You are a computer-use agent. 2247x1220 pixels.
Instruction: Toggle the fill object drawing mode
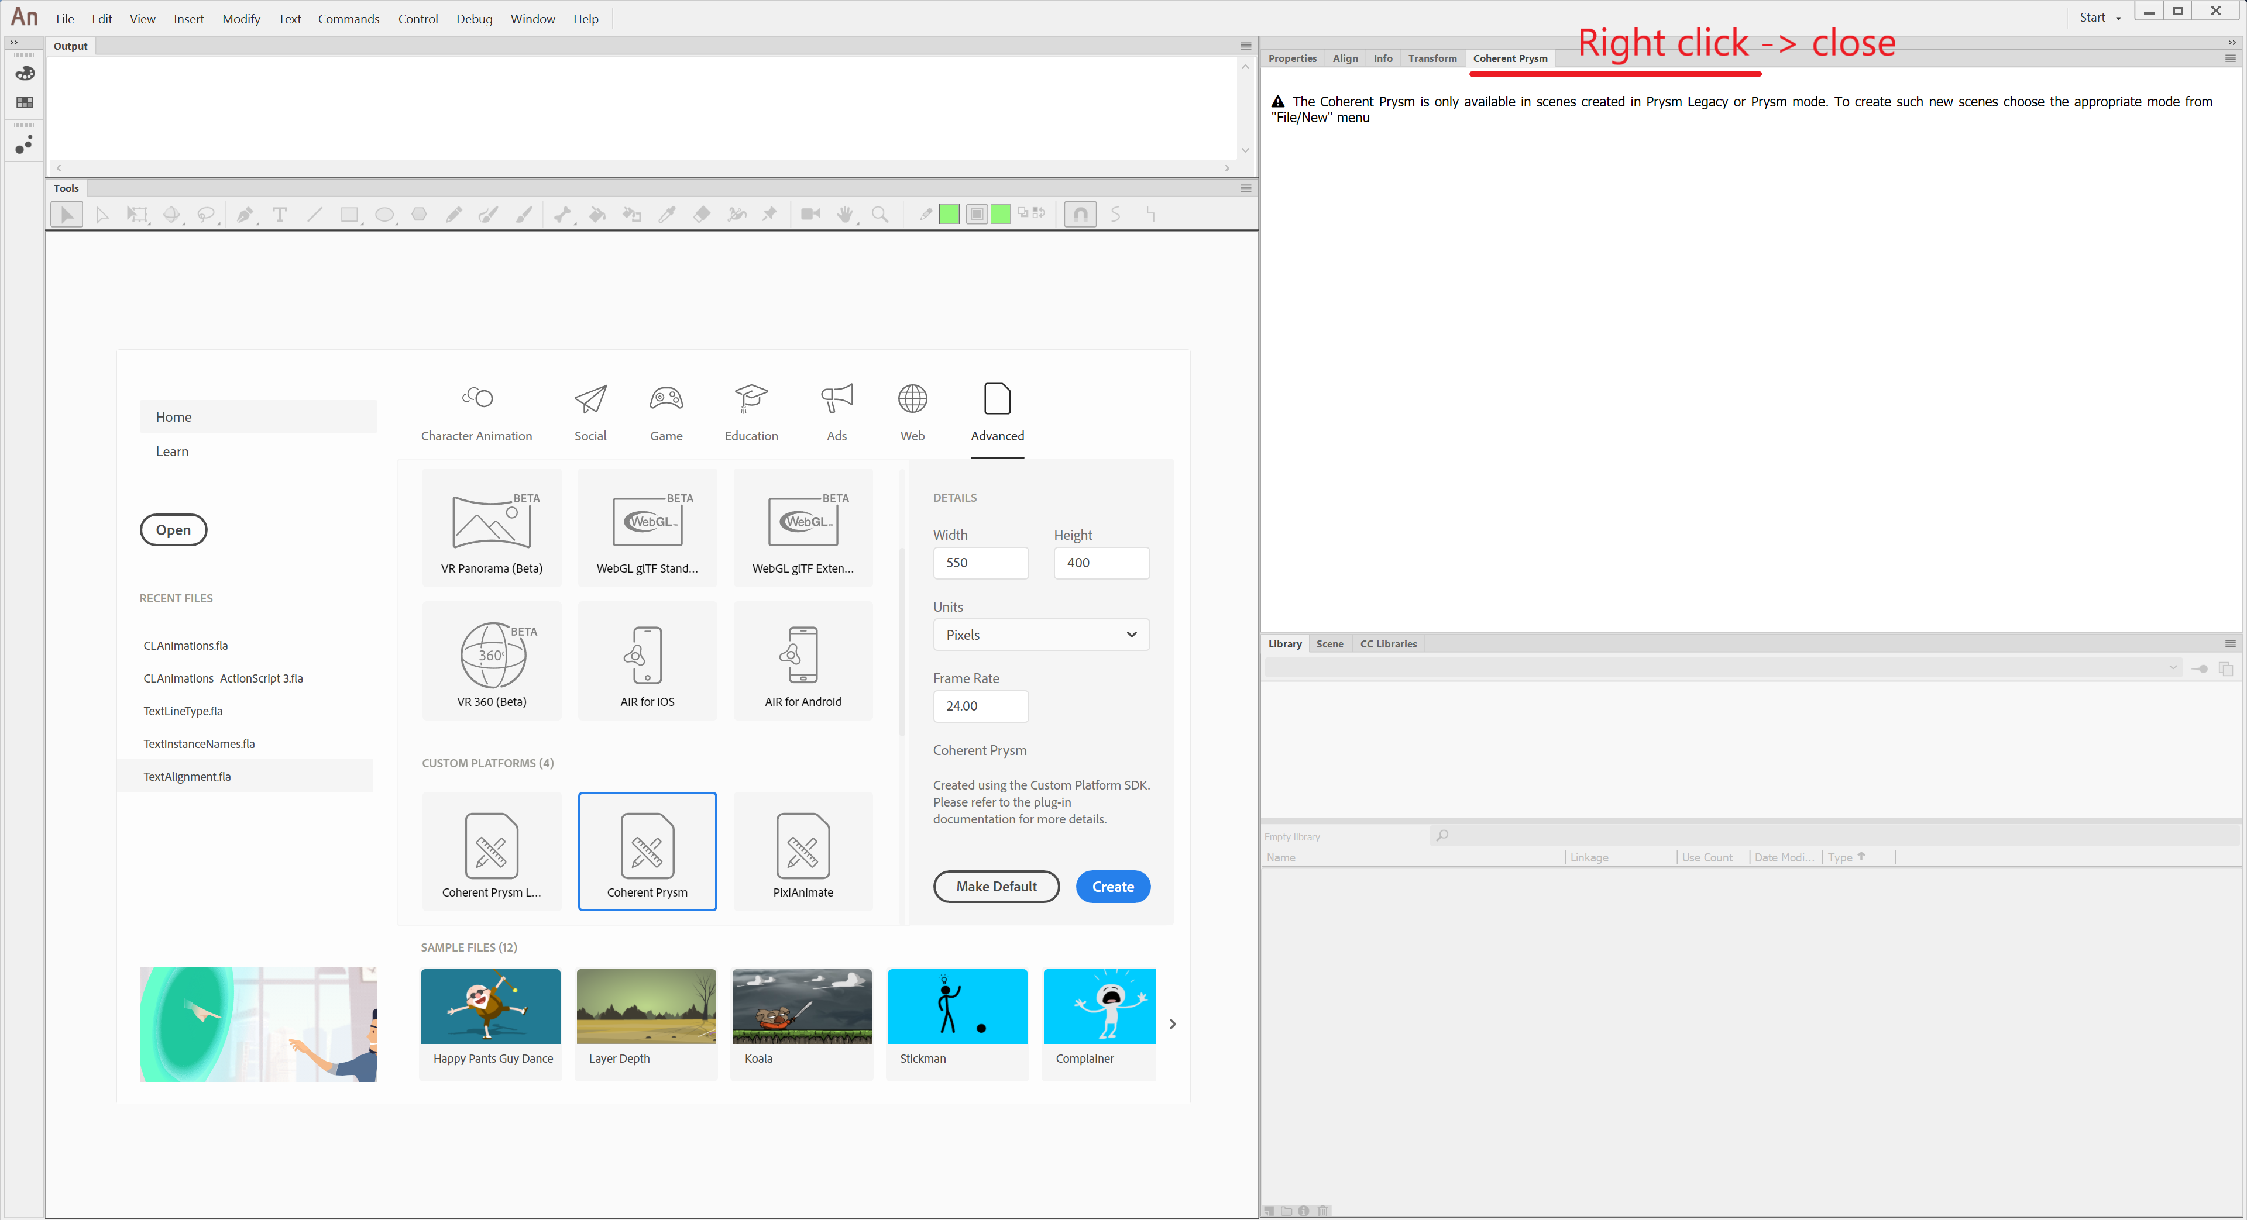tap(977, 215)
